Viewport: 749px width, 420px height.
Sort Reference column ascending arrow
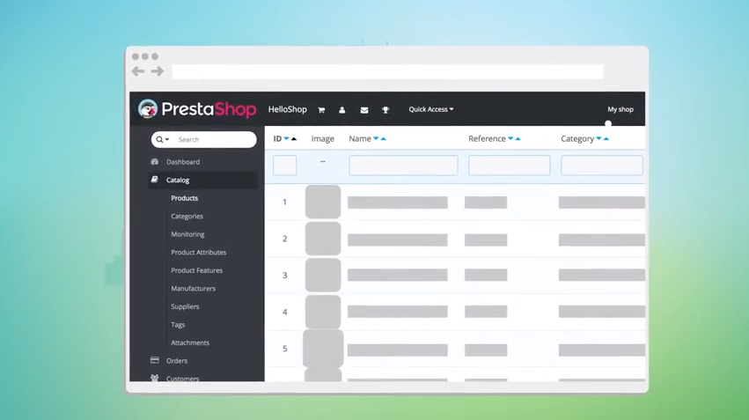[x=518, y=138]
